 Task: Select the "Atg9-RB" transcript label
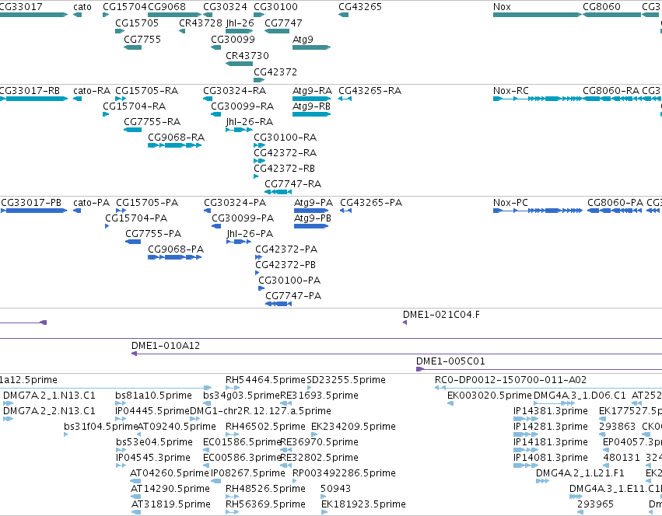312,106
